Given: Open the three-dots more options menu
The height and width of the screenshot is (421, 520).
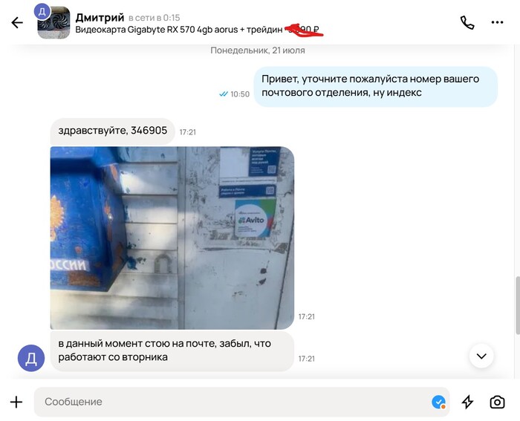Looking at the screenshot, I should point(497,22).
